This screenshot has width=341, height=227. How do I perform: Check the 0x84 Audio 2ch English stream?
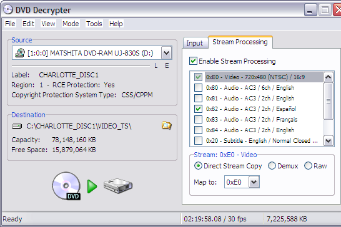pos(198,130)
